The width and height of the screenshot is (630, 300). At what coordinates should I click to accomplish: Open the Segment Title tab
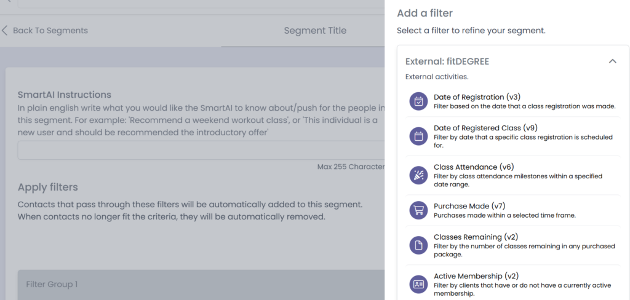point(315,30)
